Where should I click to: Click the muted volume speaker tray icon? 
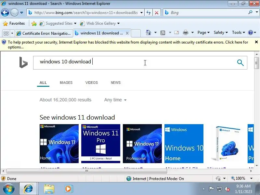[227, 189]
